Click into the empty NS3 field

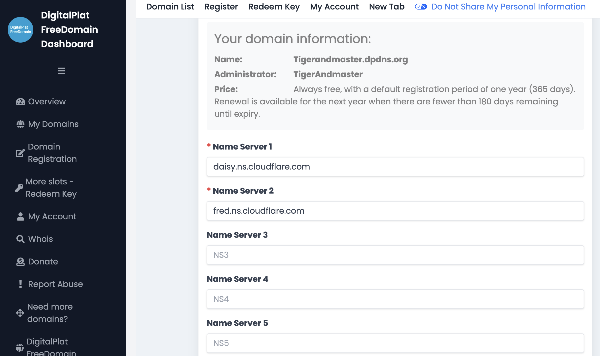[395, 255]
